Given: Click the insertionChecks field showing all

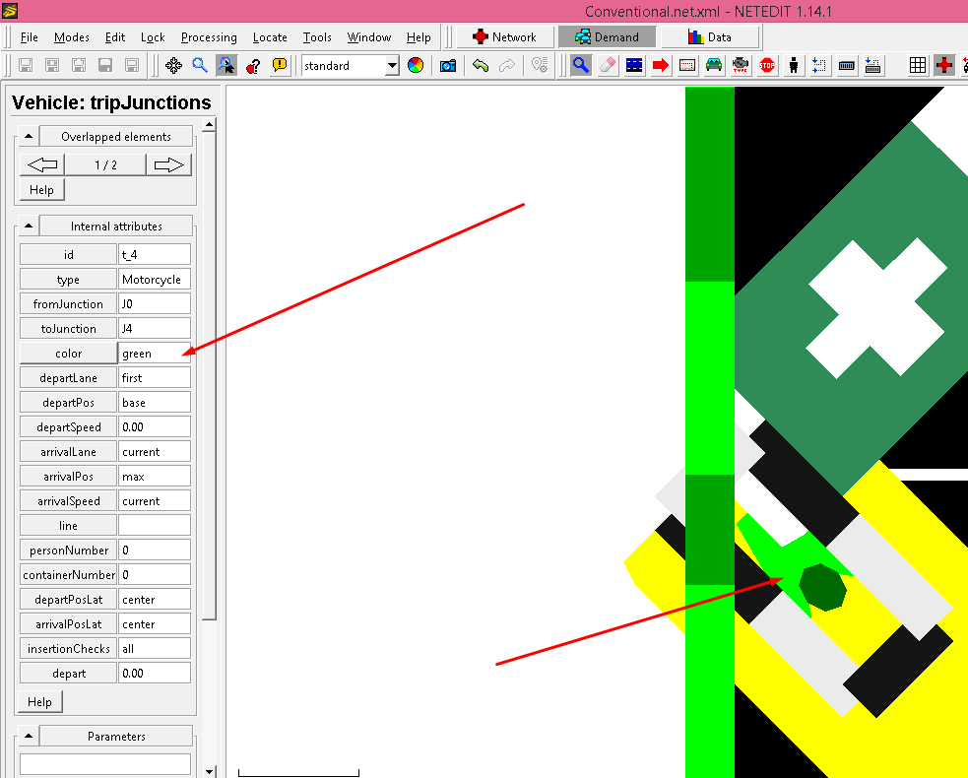Looking at the screenshot, I should [x=155, y=648].
